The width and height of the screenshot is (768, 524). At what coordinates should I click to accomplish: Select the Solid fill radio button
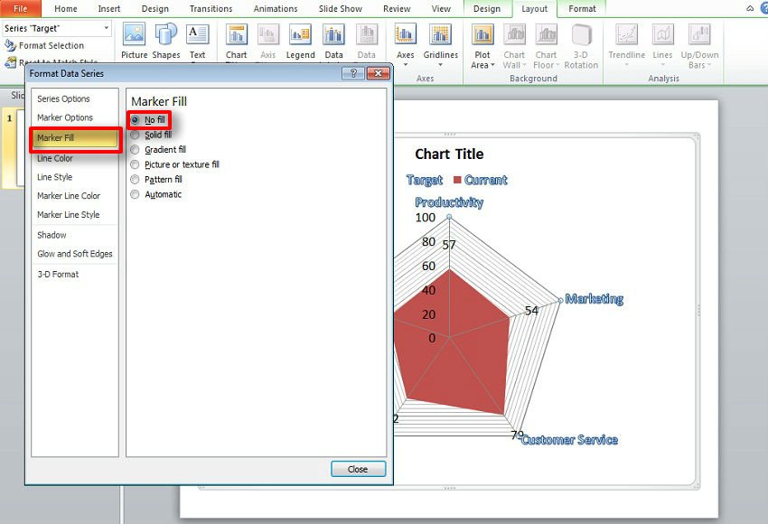[136, 135]
